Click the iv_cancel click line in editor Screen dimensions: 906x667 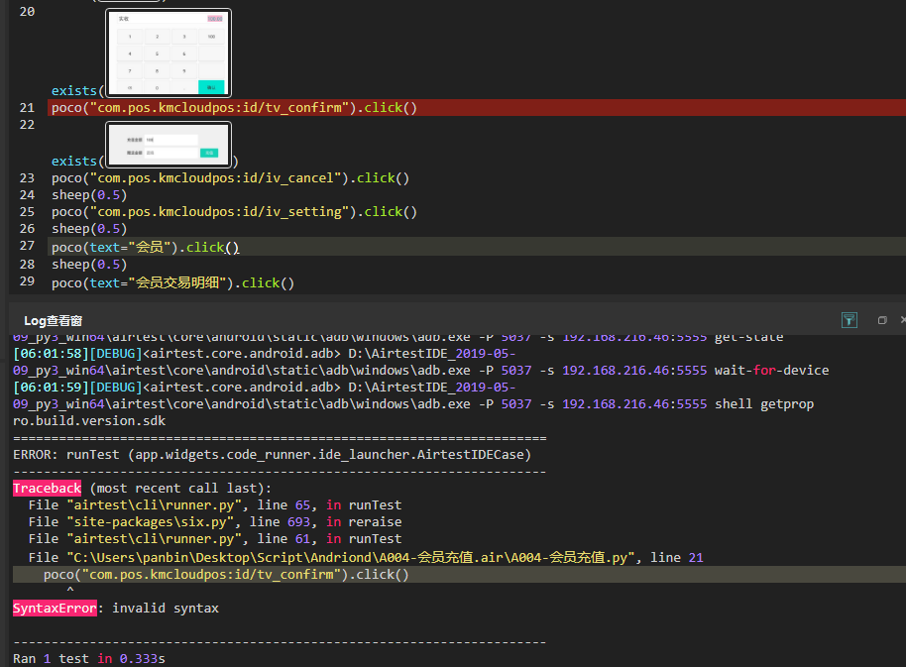tap(230, 177)
